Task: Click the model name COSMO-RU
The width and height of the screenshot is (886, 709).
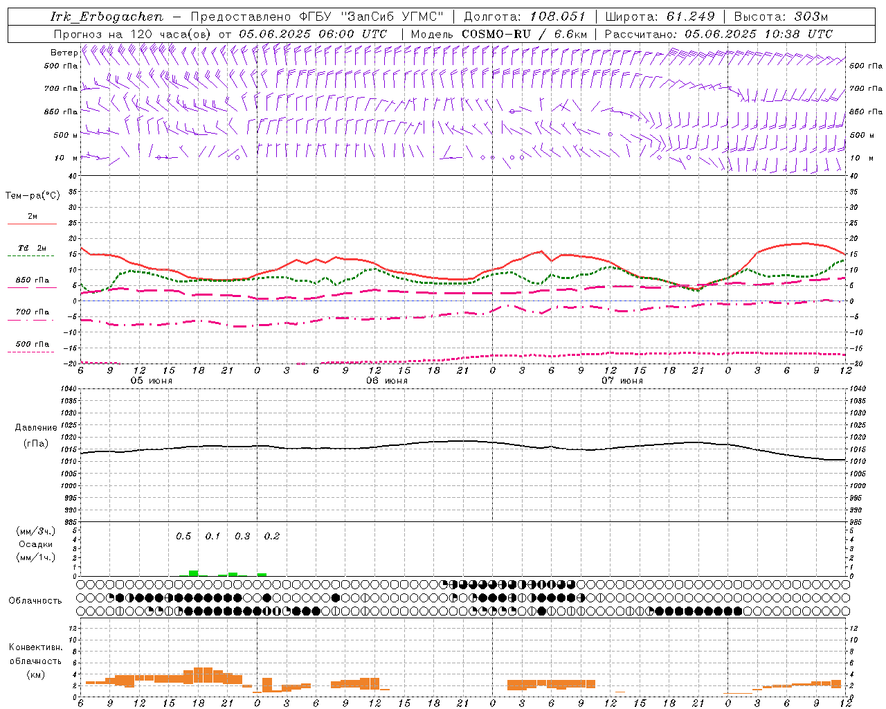Action: tap(496, 34)
